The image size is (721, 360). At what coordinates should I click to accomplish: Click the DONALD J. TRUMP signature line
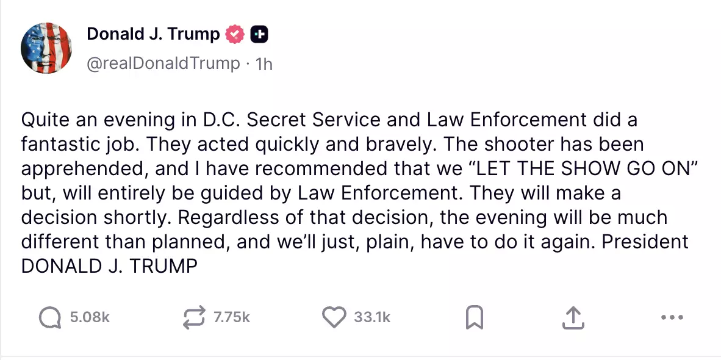[109, 267]
